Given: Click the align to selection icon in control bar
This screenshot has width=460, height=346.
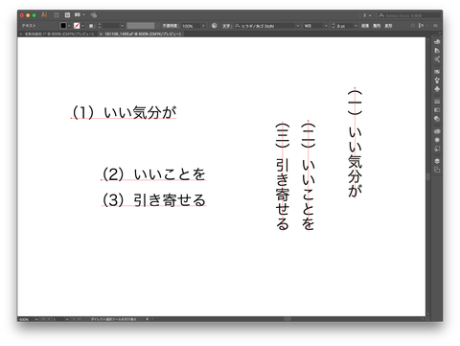Looking at the screenshot, I should pyautogui.click(x=422, y=26).
